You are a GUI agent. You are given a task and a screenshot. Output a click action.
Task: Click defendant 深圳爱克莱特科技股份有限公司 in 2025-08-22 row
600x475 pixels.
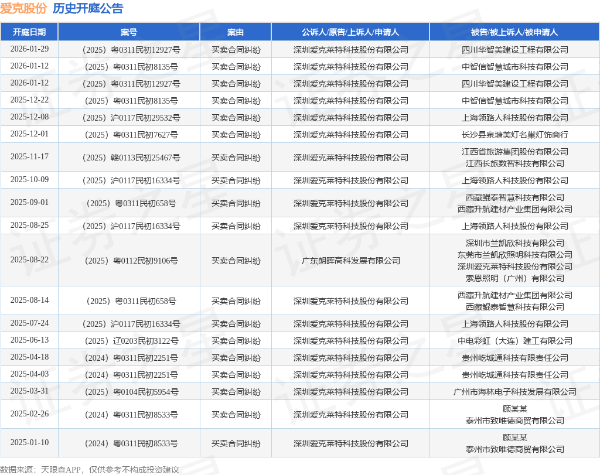pos(514,266)
